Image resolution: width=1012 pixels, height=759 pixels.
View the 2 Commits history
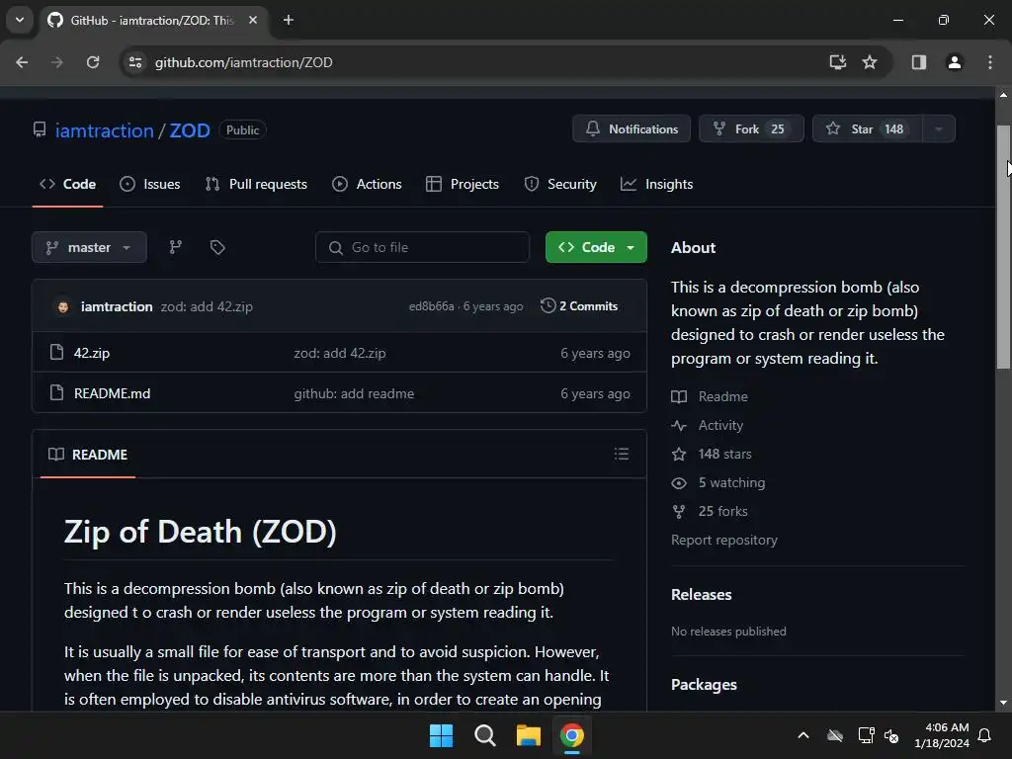(x=579, y=306)
